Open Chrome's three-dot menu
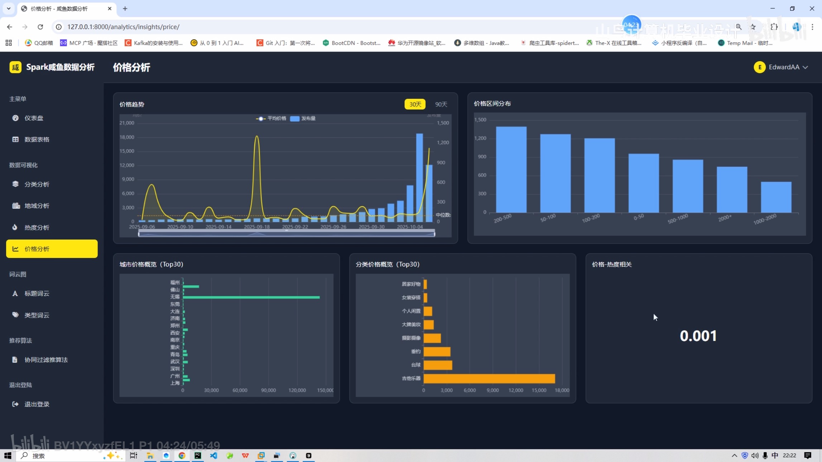This screenshot has height=462, width=822. (x=812, y=27)
